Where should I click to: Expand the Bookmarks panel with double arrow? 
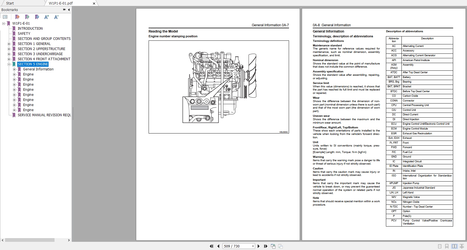64,10
